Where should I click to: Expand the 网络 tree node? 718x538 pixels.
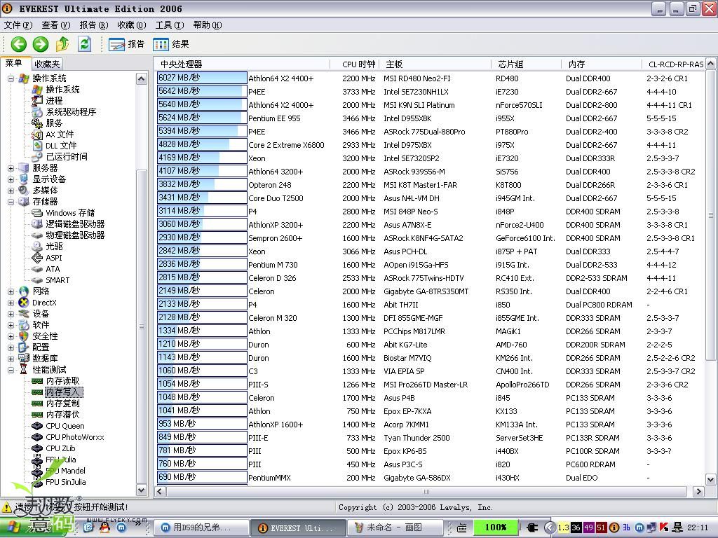(11, 291)
